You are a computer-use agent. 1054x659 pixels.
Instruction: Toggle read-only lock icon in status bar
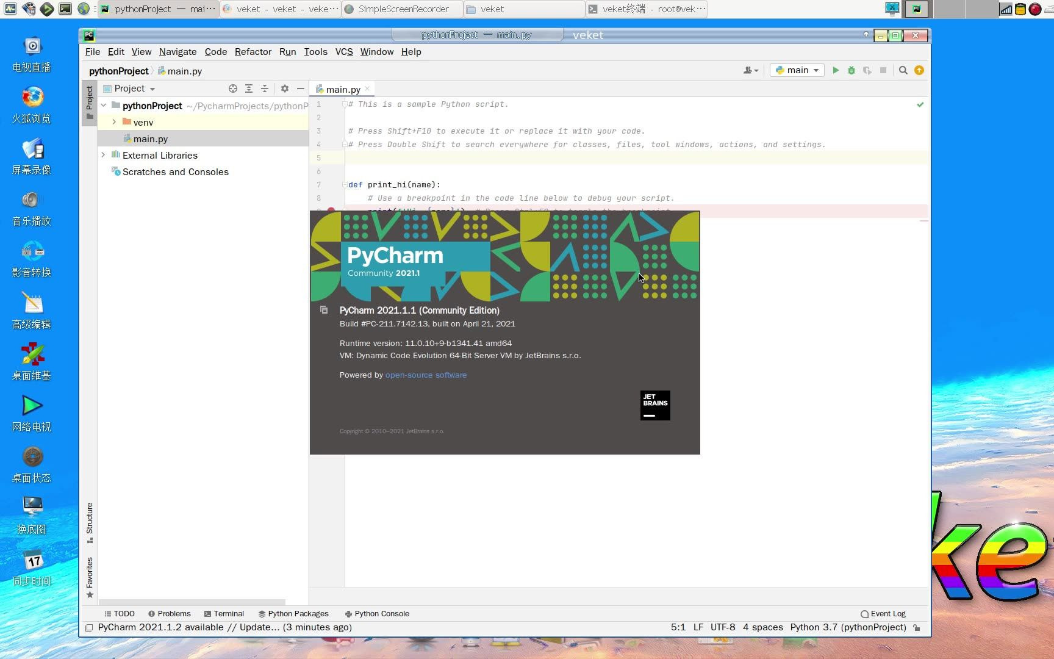[917, 627]
